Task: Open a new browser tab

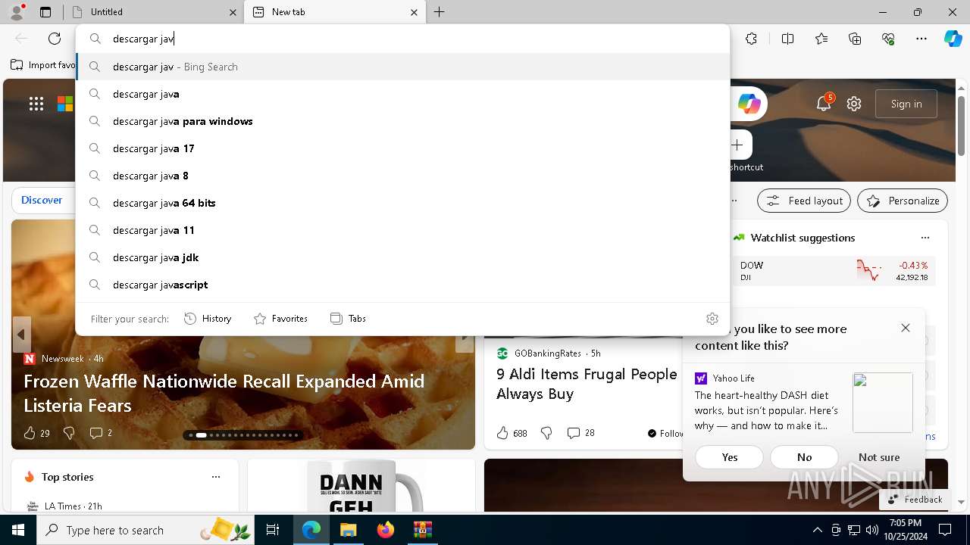Action: pyautogui.click(x=440, y=12)
